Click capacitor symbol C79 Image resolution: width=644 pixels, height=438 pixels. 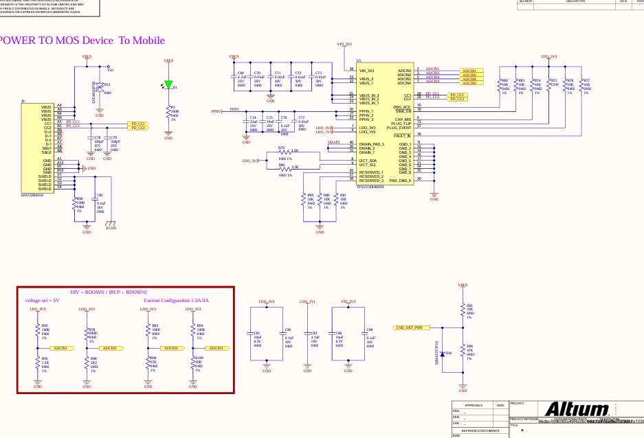click(x=107, y=138)
